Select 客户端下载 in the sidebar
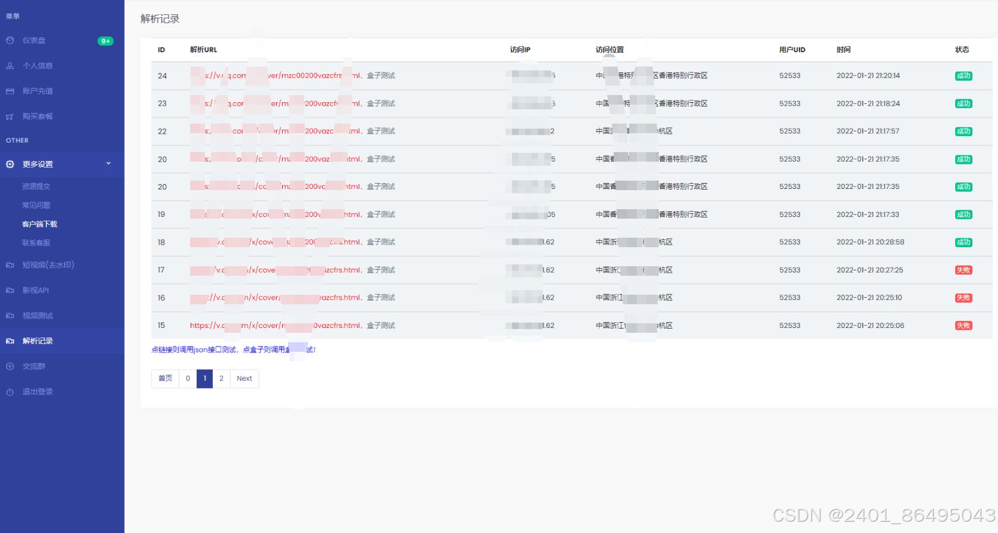Viewport: 998px width, 533px height. click(40, 225)
